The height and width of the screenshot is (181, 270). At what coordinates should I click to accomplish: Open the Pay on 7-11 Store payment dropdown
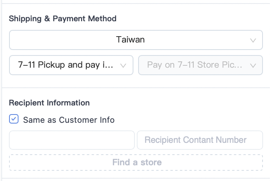click(200, 65)
